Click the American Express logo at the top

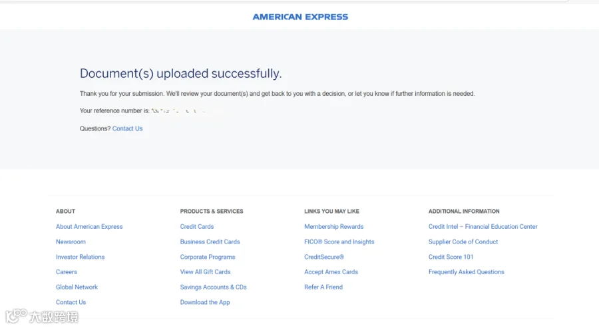point(300,17)
